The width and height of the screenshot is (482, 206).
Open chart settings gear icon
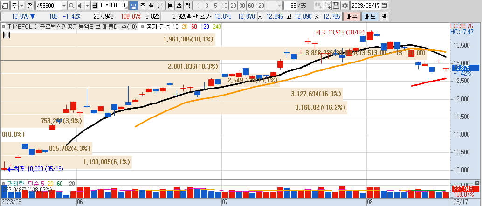345,5
